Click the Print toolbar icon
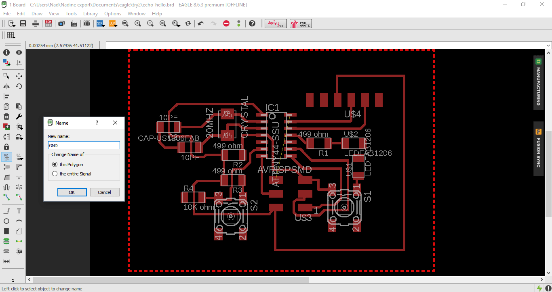Image resolution: width=552 pixels, height=292 pixels. [36, 23]
